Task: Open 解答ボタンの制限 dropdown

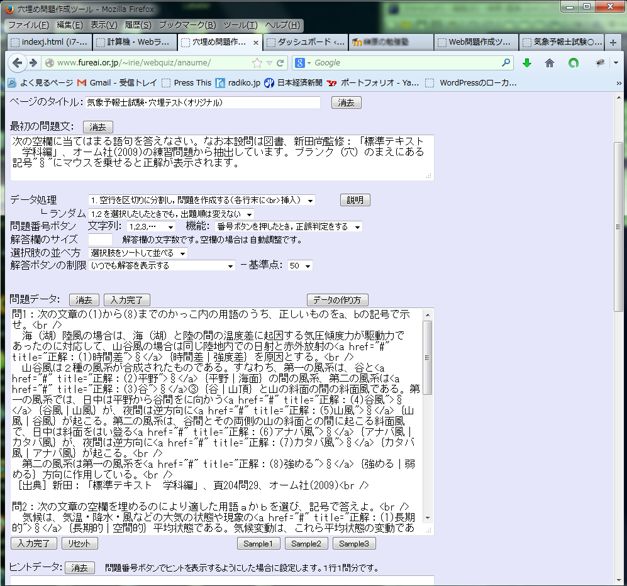Action: pyautogui.click(x=162, y=265)
